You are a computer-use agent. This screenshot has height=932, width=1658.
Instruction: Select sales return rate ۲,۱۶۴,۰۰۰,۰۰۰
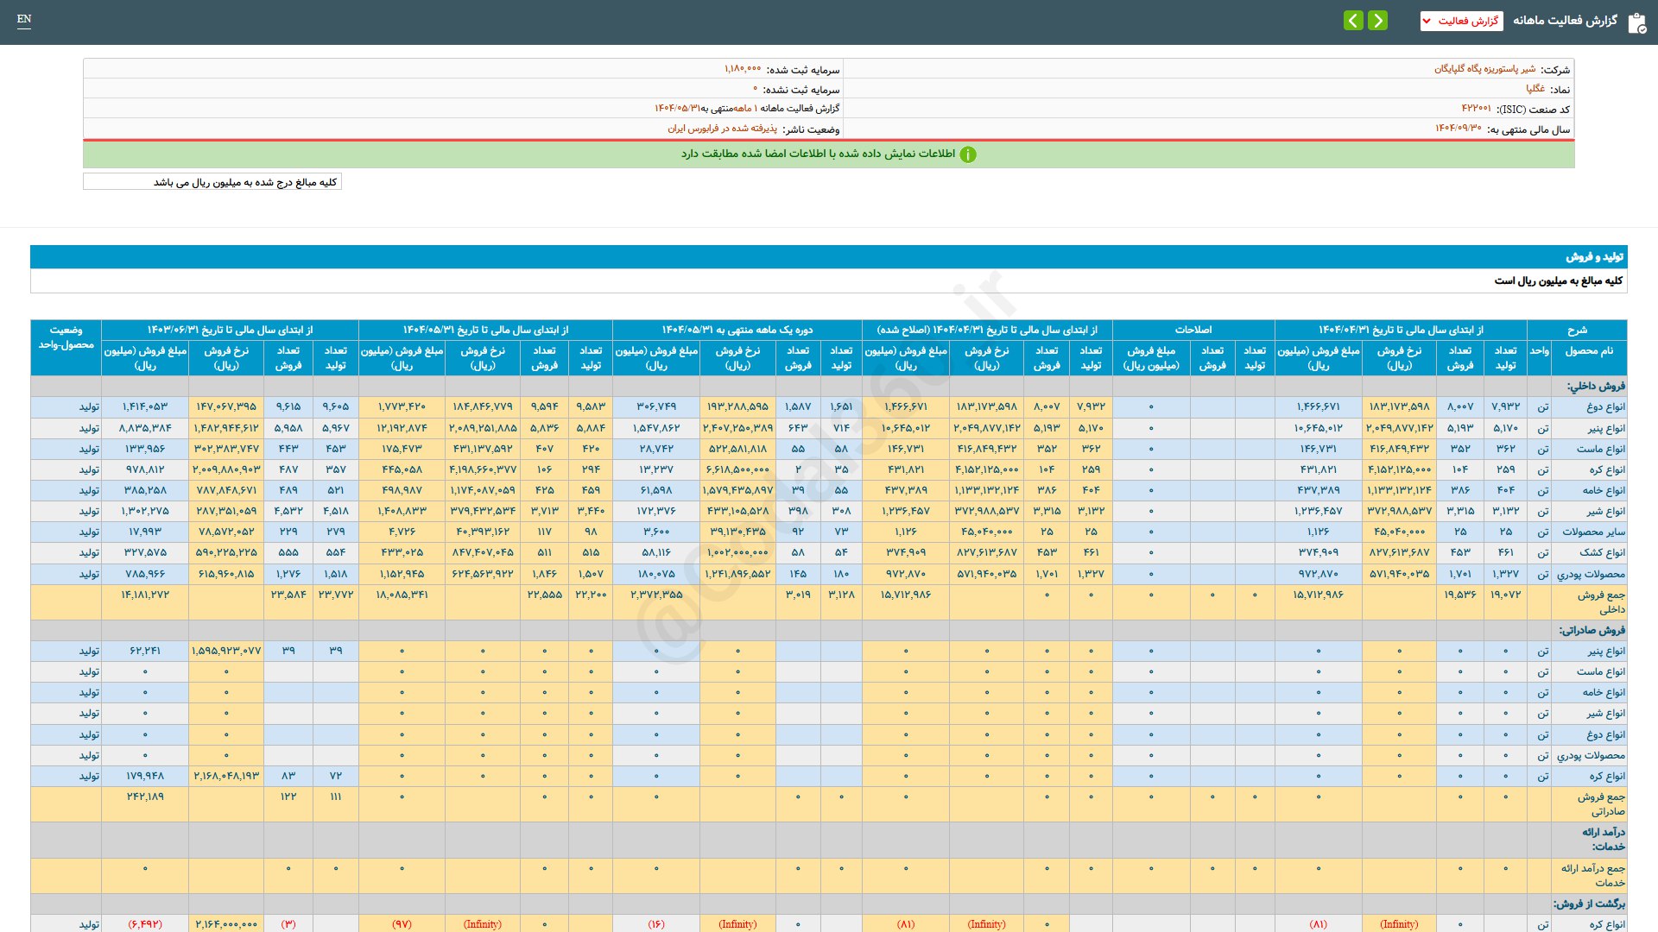pyautogui.click(x=226, y=924)
